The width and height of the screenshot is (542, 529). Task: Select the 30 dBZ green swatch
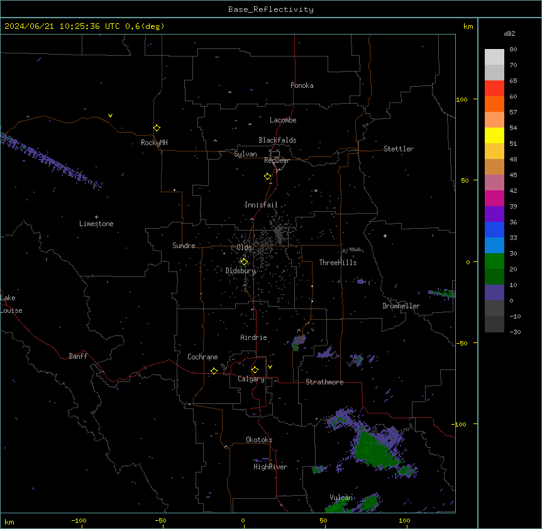pos(494,261)
